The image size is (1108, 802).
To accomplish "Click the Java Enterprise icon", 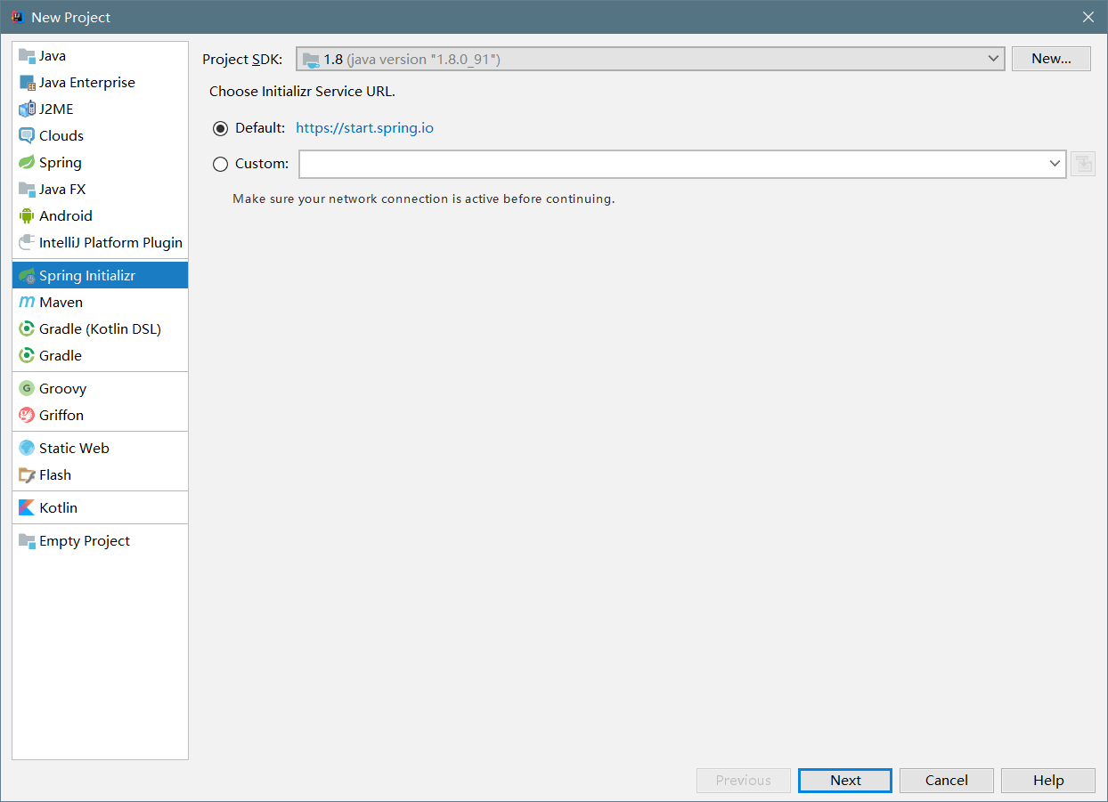I will 27,83.
